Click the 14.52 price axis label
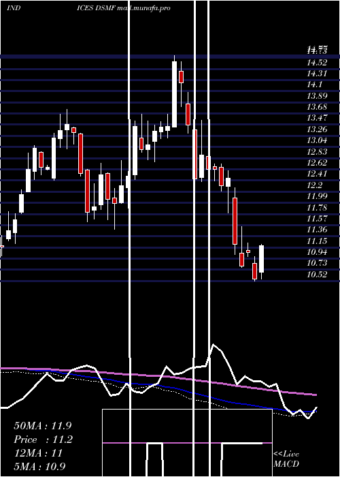The height and width of the screenshot is (477, 340). 318,63
